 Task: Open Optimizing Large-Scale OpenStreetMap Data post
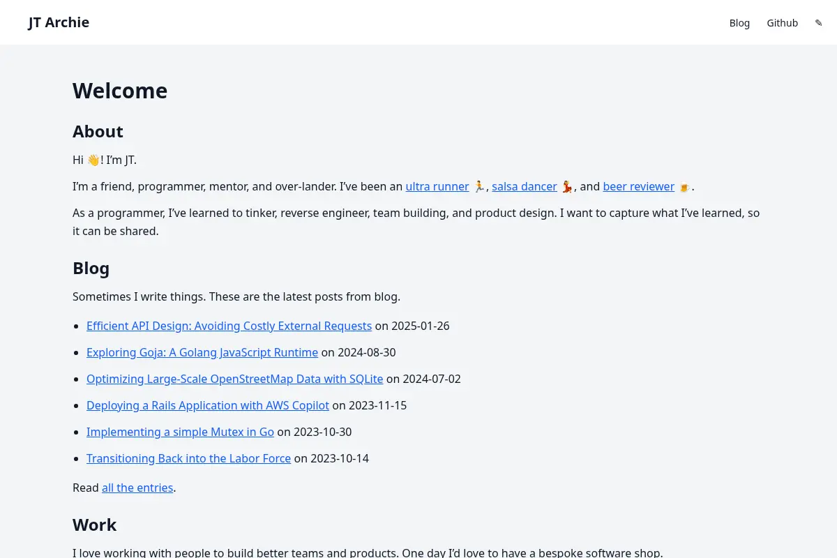coord(234,379)
